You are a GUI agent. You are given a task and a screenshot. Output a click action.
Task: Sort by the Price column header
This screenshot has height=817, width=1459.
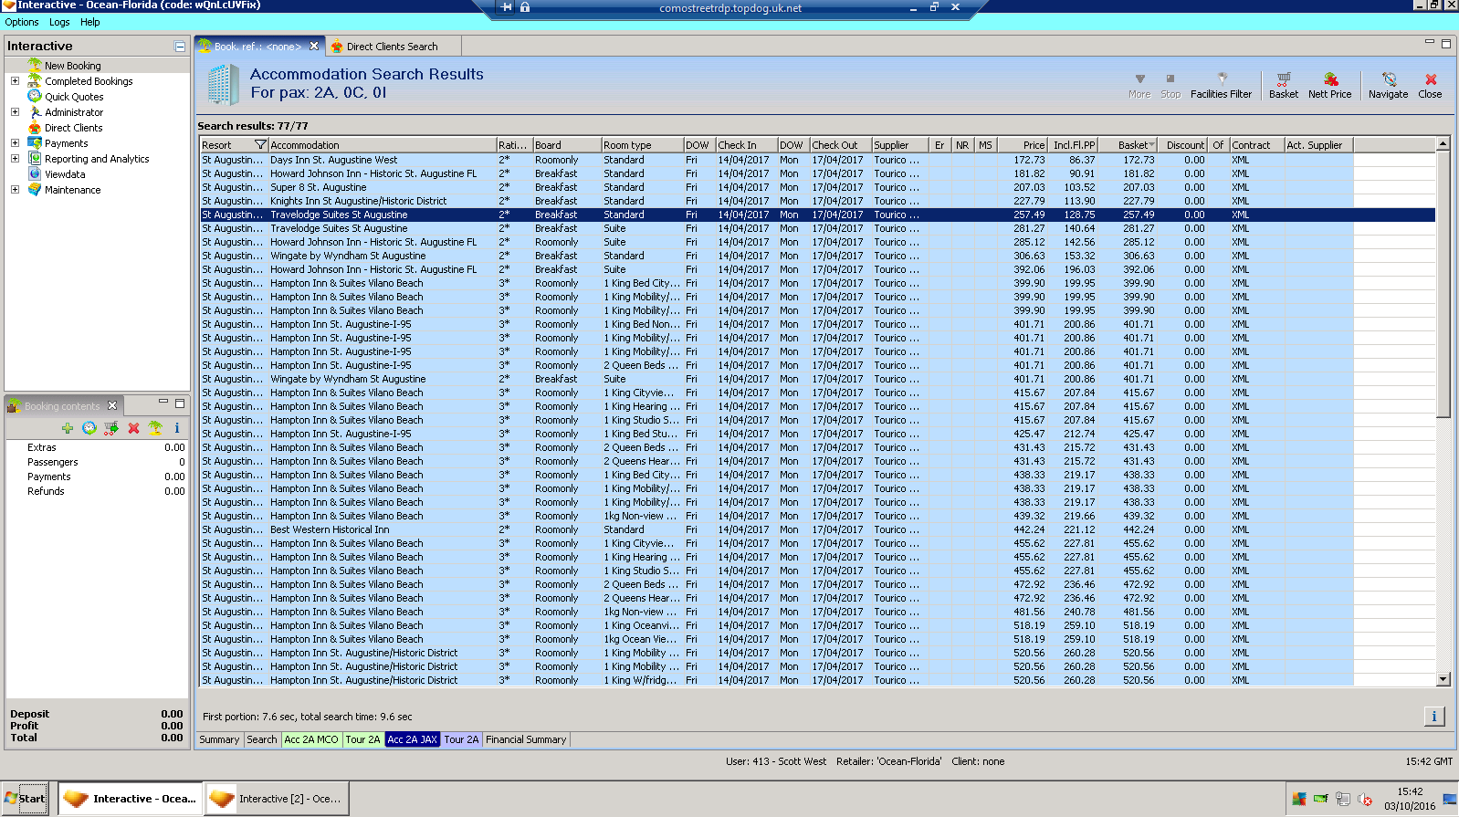pos(1022,145)
